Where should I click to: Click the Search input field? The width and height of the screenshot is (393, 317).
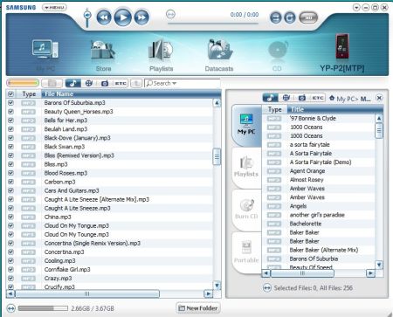[x=183, y=83]
